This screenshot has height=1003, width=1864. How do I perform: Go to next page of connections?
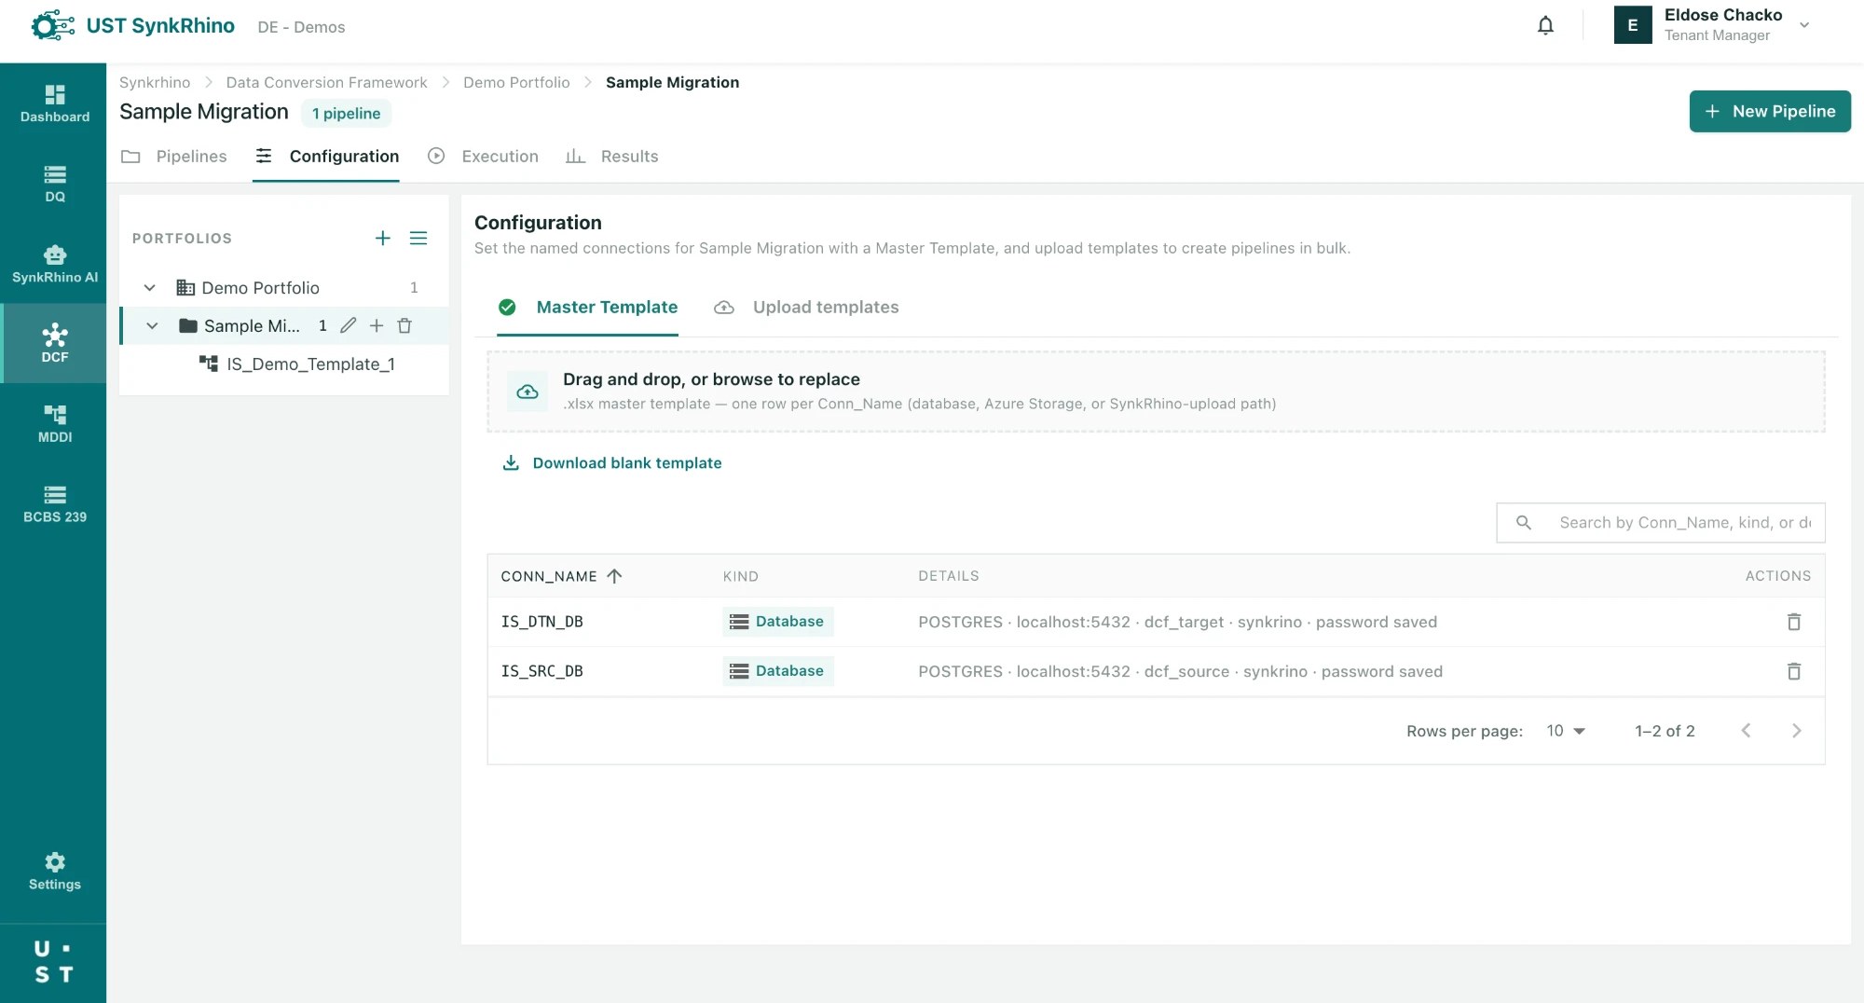1796,731
